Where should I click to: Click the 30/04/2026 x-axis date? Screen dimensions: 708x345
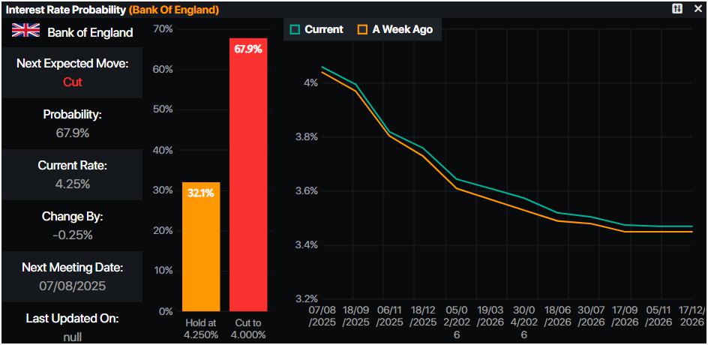pyautogui.click(x=523, y=322)
